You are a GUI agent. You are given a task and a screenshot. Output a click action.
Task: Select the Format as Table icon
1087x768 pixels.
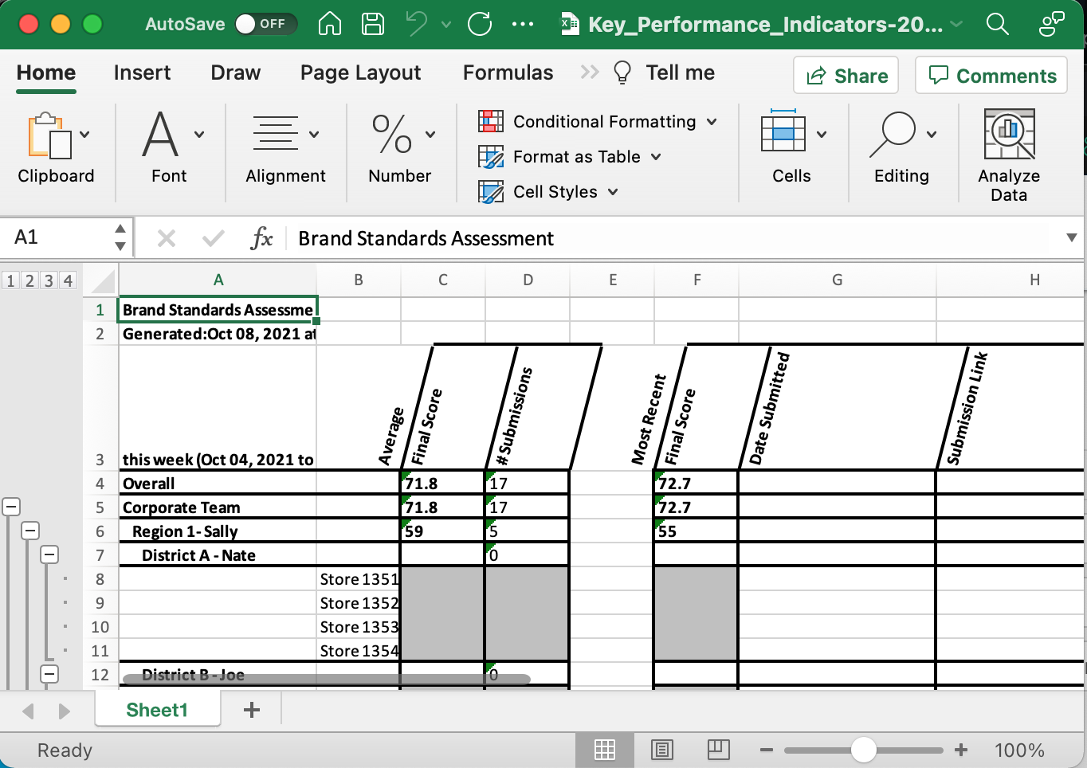(x=490, y=156)
